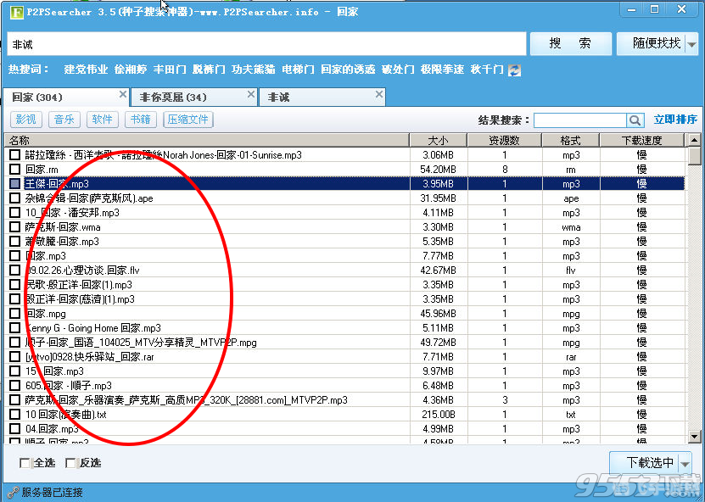Select the 音乐 (music) filter icon

pos(64,119)
